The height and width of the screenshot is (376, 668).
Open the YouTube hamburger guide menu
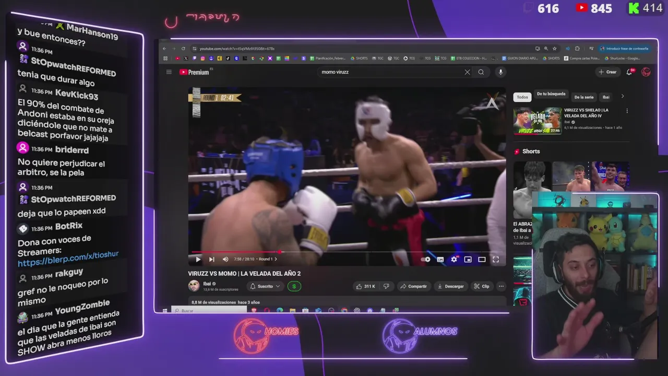[x=169, y=72]
